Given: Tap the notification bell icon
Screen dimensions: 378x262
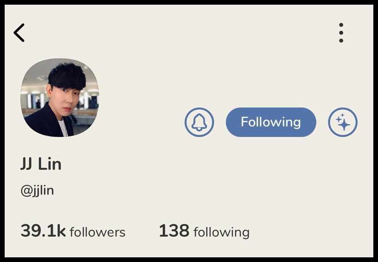Looking at the screenshot, I should [x=199, y=122].
